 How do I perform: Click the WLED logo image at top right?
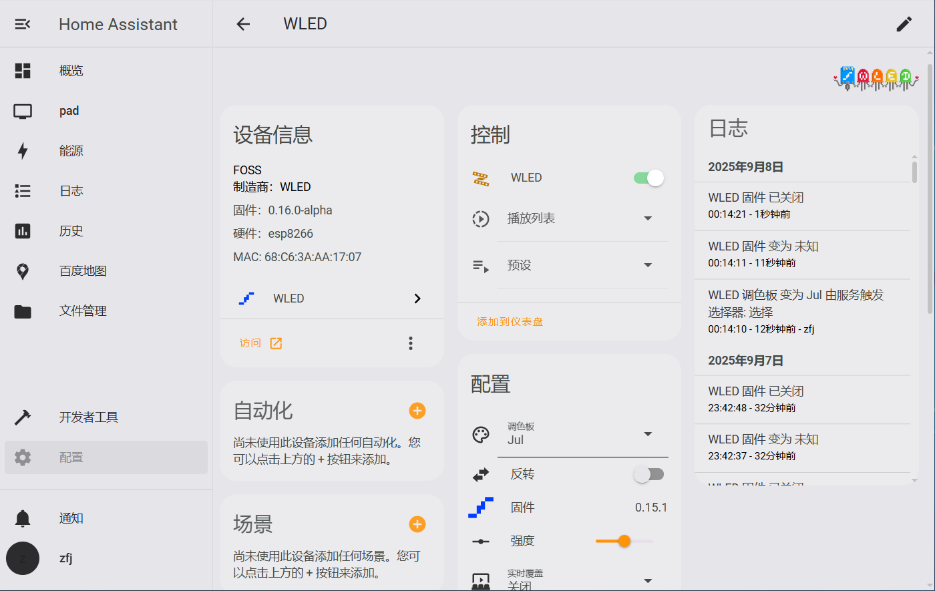tap(876, 78)
